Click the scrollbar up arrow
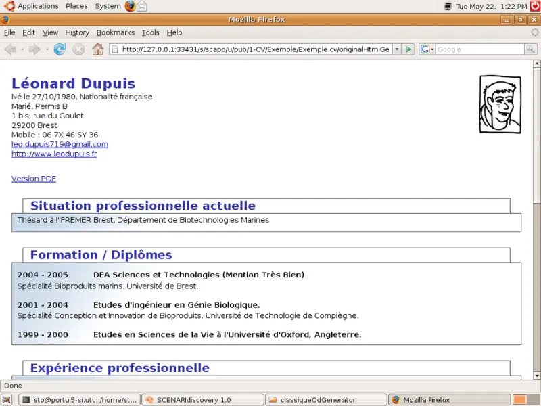Image resolution: width=541 pixels, height=406 pixels. pos(536,64)
